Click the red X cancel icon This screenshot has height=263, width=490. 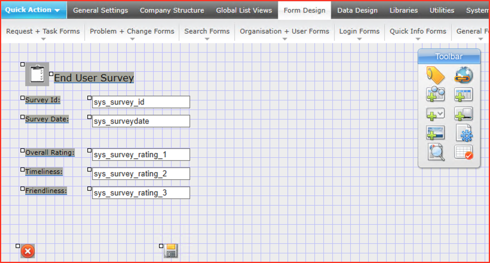click(x=27, y=251)
